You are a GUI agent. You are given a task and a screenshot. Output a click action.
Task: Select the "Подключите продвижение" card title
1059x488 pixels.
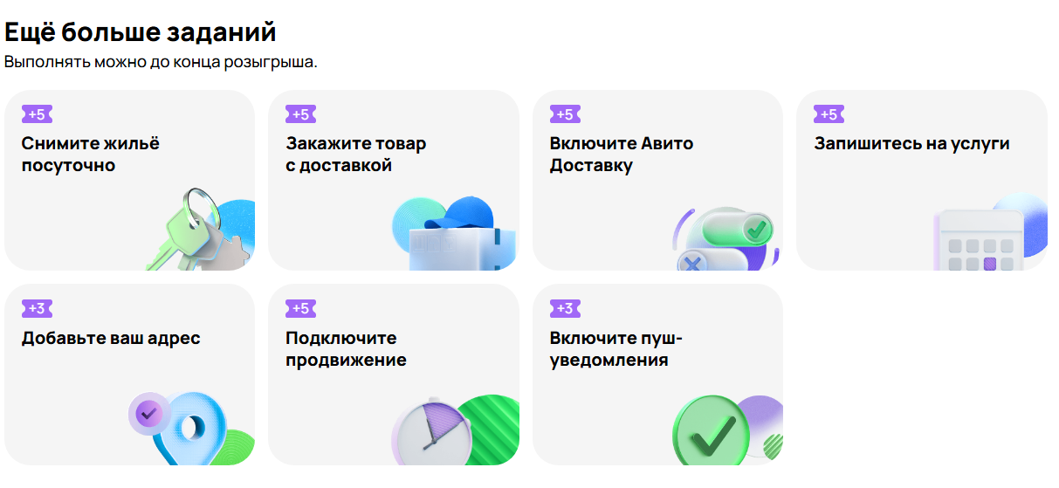click(346, 349)
